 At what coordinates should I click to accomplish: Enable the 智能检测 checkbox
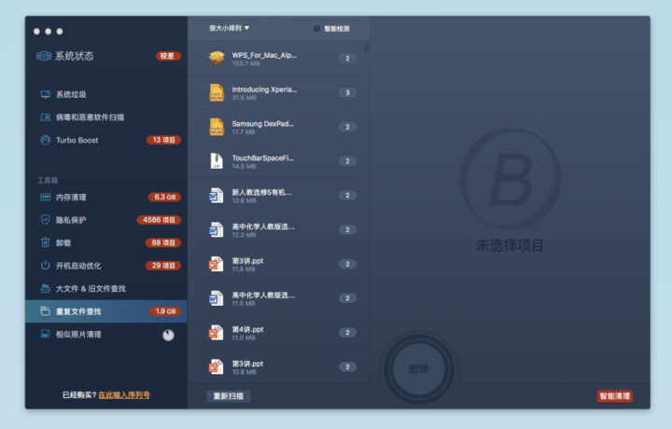317,29
